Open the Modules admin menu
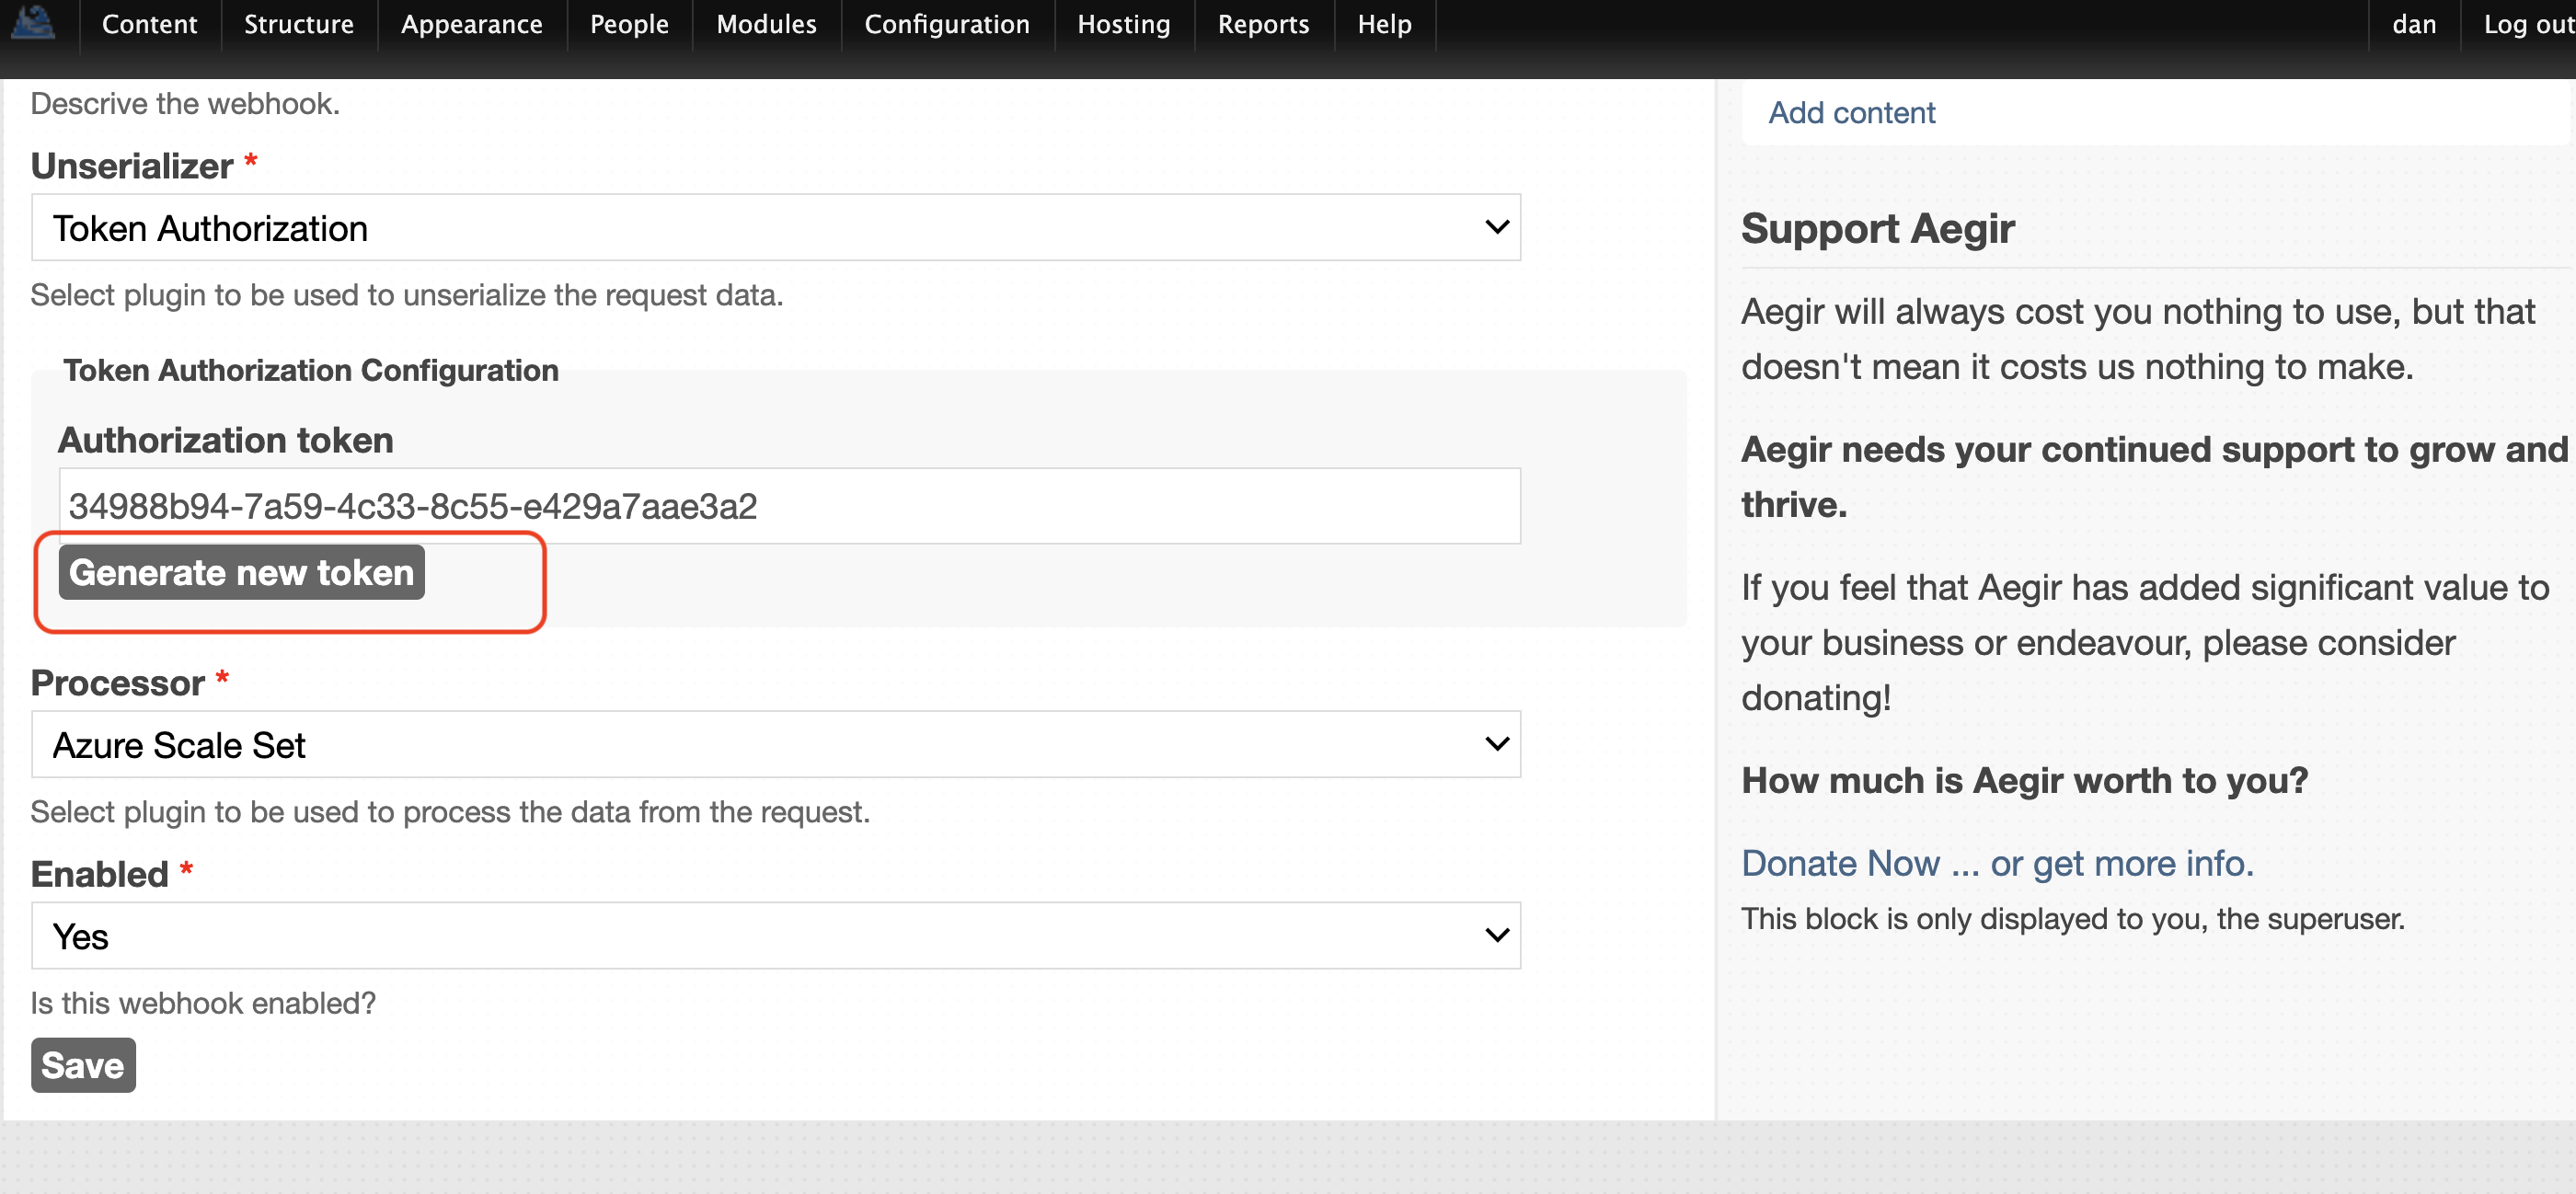This screenshot has height=1194, width=2576. (767, 24)
